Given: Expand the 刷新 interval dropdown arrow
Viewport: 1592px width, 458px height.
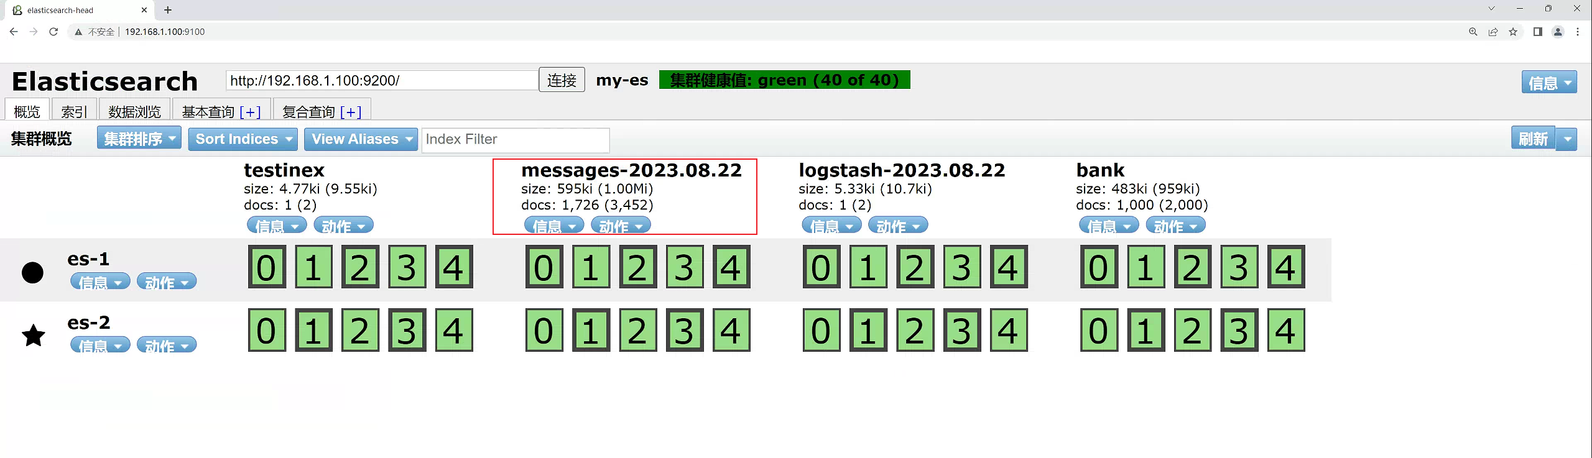Looking at the screenshot, I should click(1567, 139).
